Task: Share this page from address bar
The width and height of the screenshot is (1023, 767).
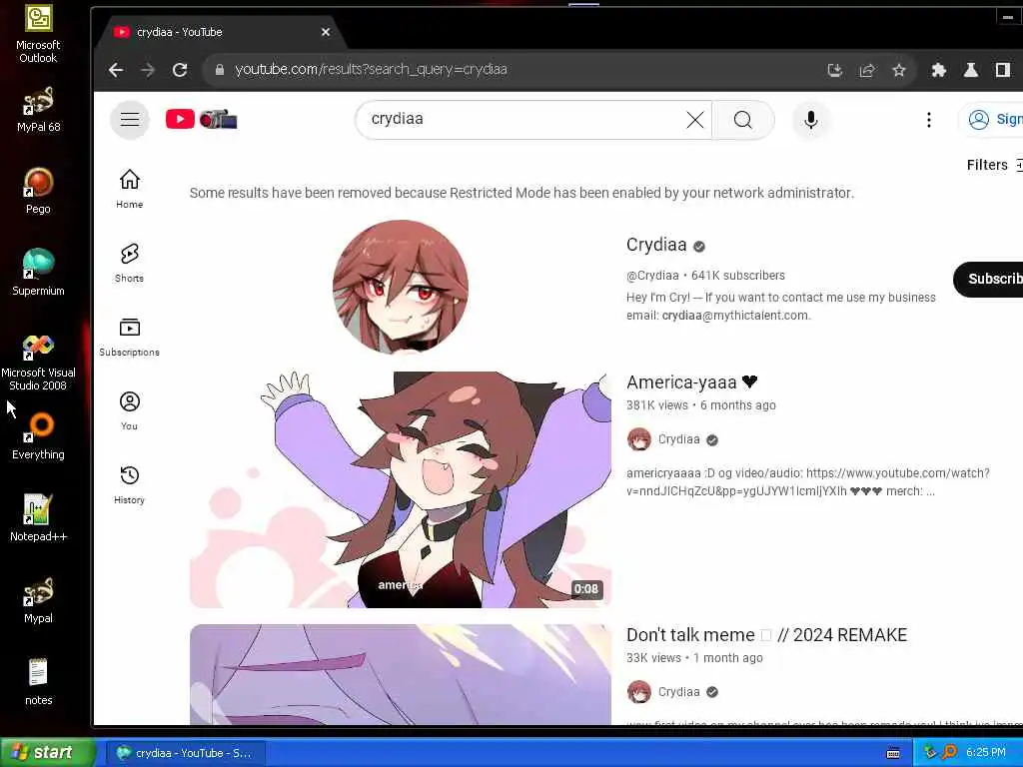Action: 867,70
